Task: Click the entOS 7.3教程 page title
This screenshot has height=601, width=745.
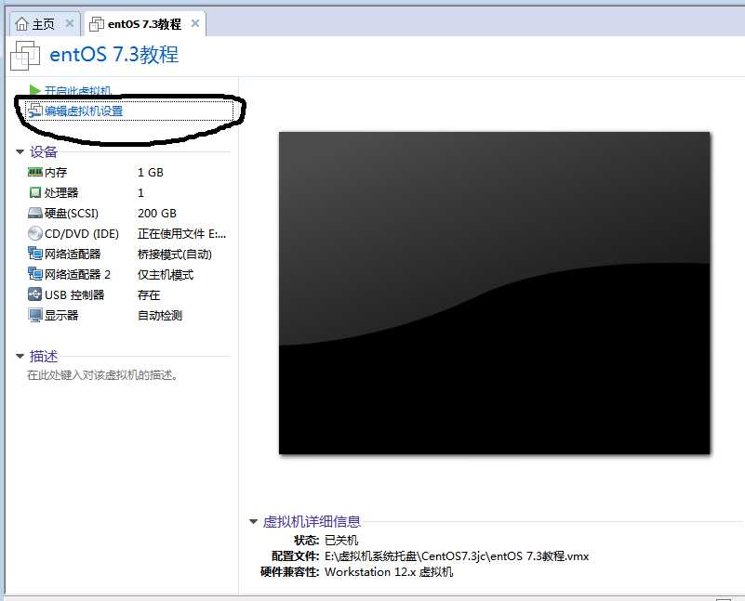Action: click(x=114, y=55)
